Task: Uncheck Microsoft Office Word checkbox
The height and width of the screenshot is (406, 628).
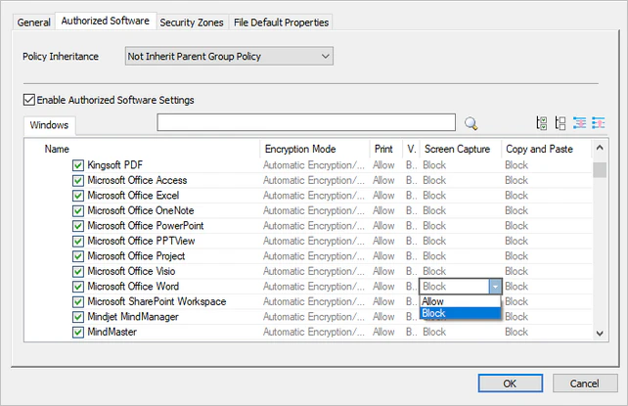Action: (x=78, y=287)
